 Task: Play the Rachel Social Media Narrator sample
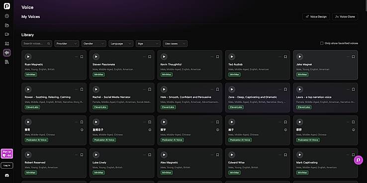[96, 90]
